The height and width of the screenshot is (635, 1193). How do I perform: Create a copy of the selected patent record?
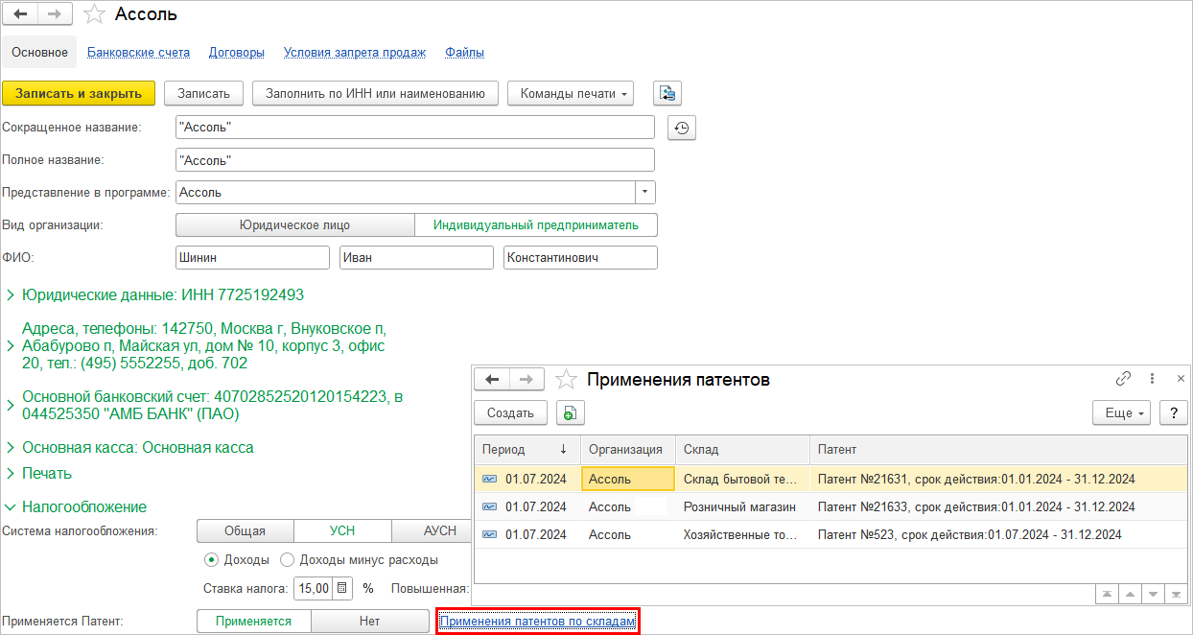[571, 413]
